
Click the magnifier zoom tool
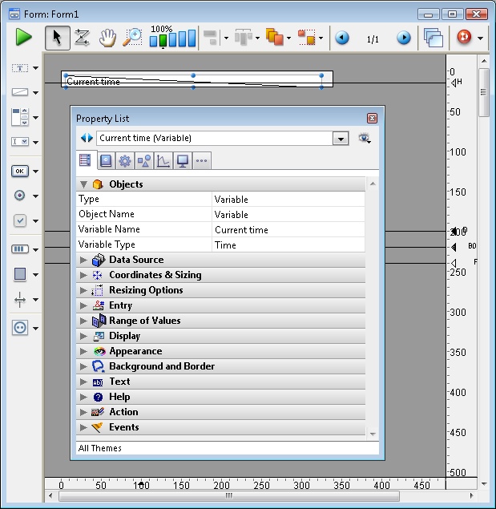click(131, 37)
